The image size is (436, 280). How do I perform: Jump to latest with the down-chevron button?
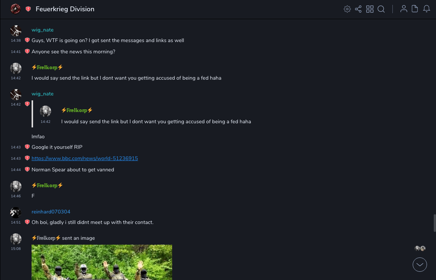click(x=420, y=265)
